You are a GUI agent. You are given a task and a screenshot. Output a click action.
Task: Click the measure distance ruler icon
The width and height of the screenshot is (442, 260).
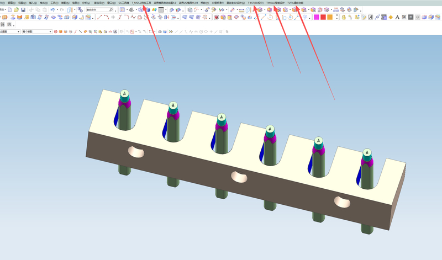[x=241, y=10]
